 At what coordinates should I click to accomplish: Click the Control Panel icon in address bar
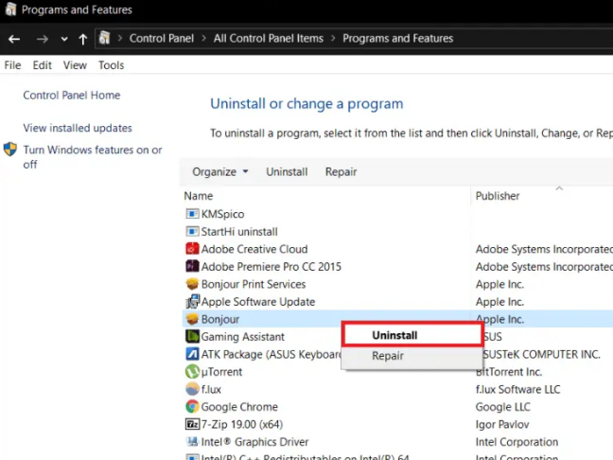coord(104,38)
